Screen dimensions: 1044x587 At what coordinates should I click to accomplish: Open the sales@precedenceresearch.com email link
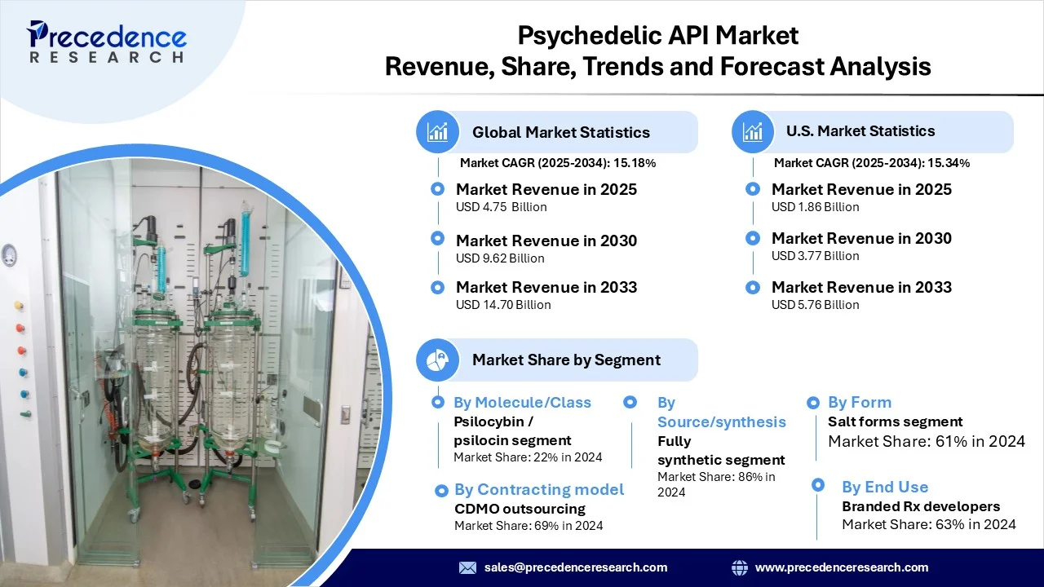(576, 567)
